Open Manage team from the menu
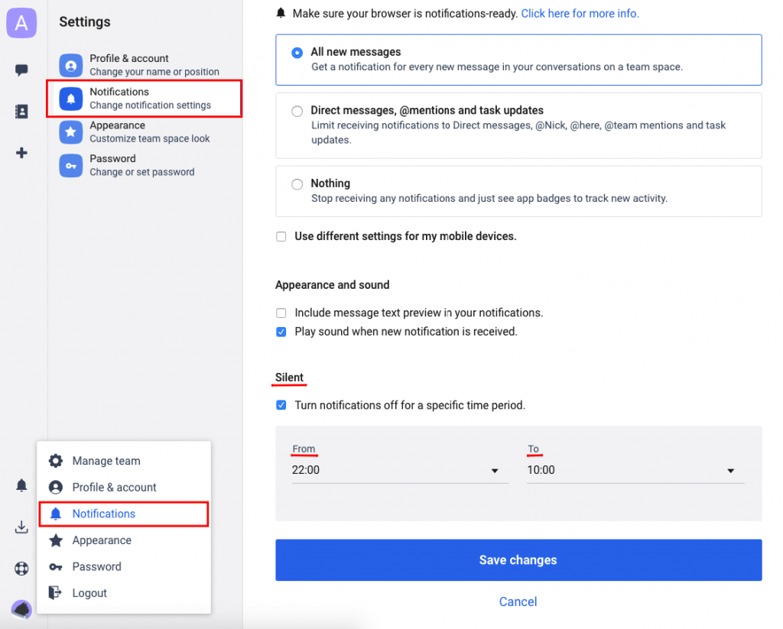Viewport: 783px width, 629px height. coord(106,461)
